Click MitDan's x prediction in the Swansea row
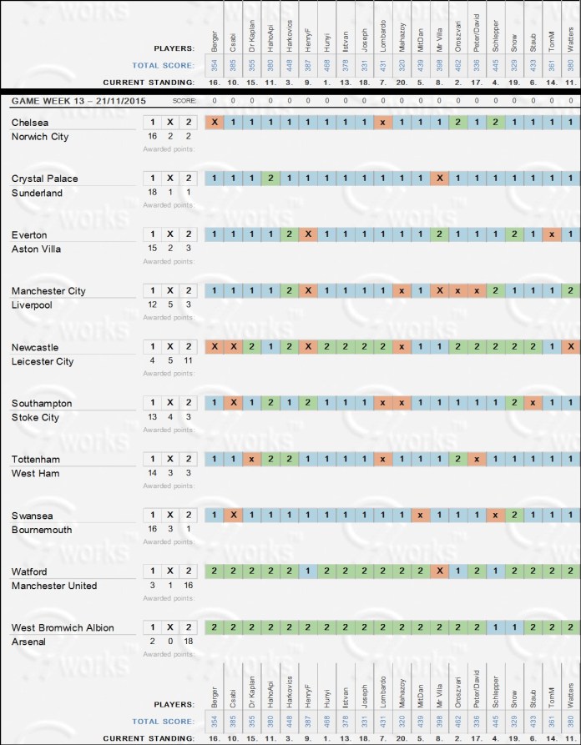 (420, 515)
